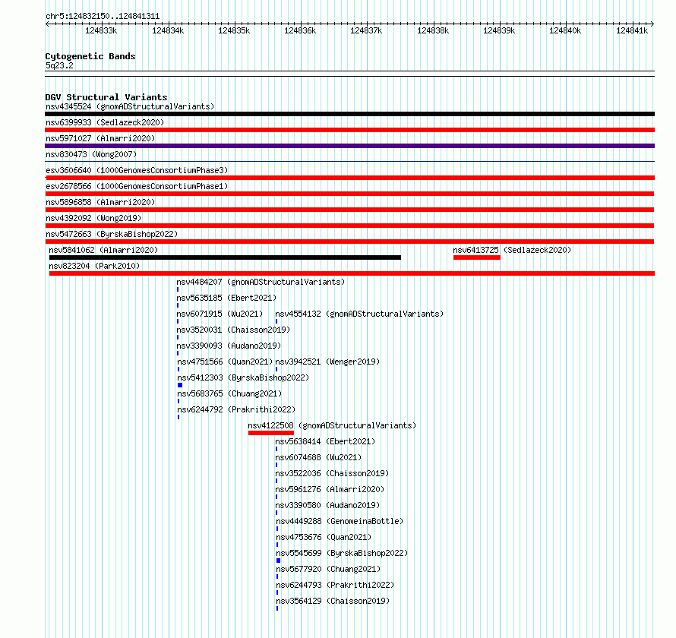This screenshot has height=638, width=676.
Task: Open nsv4122508 gnomAD label
Action: click(332, 425)
